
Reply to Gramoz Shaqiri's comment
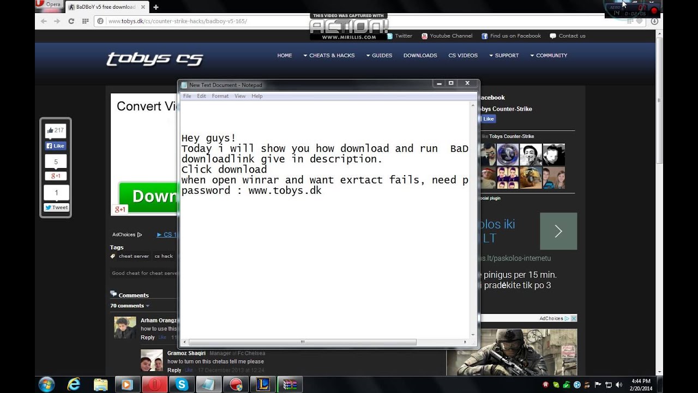[x=174, y=370]
